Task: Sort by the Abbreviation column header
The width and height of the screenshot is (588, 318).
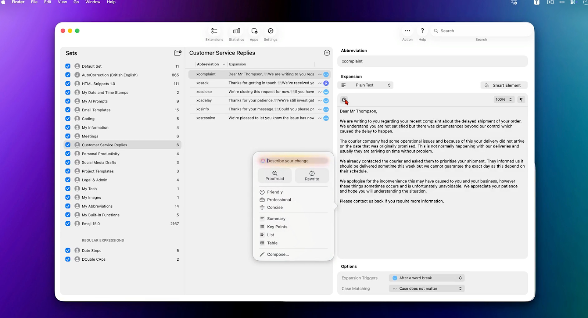Action: pyautogui.click(x=208, y=64)
